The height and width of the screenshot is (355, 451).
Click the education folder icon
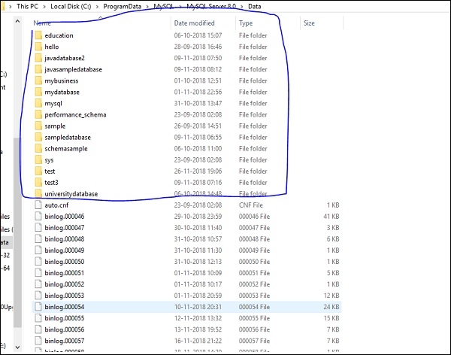(x=38, y=35)
